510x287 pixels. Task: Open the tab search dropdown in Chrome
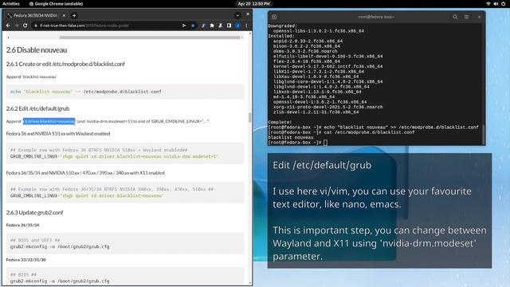(237, 15)
